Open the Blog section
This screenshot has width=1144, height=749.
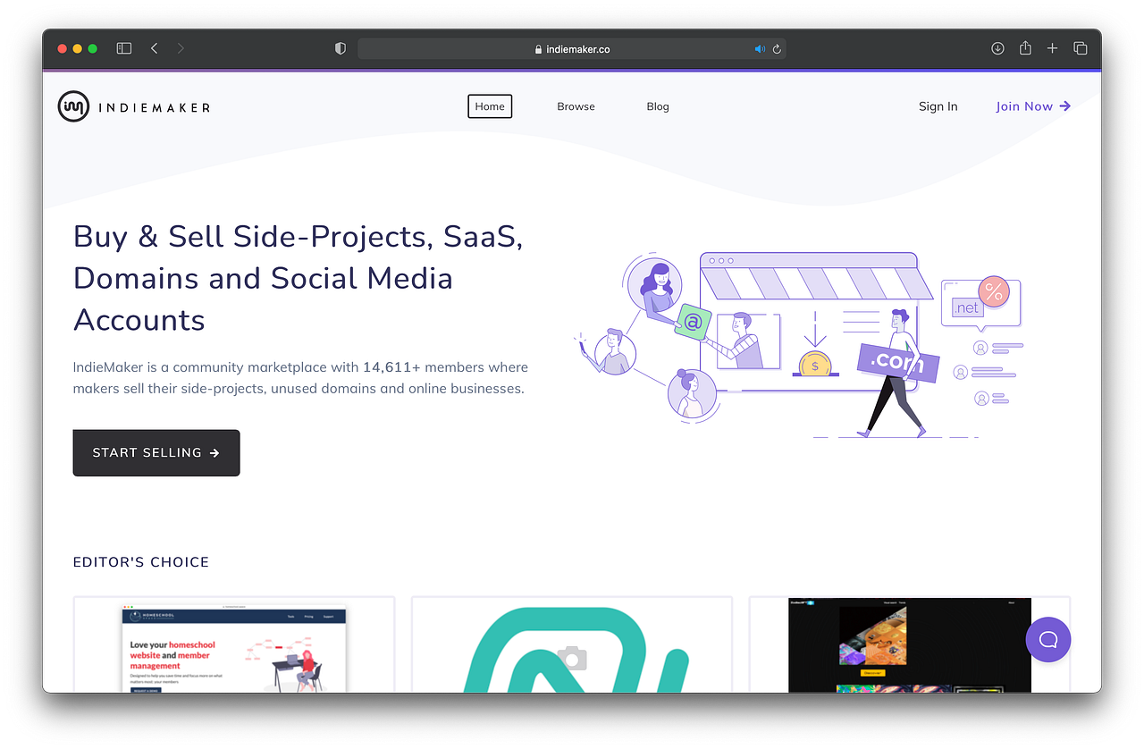(x=658, y=105)
